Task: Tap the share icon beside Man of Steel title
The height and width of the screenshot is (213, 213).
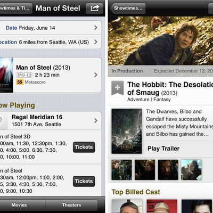Action: click(x=94, y=8)
